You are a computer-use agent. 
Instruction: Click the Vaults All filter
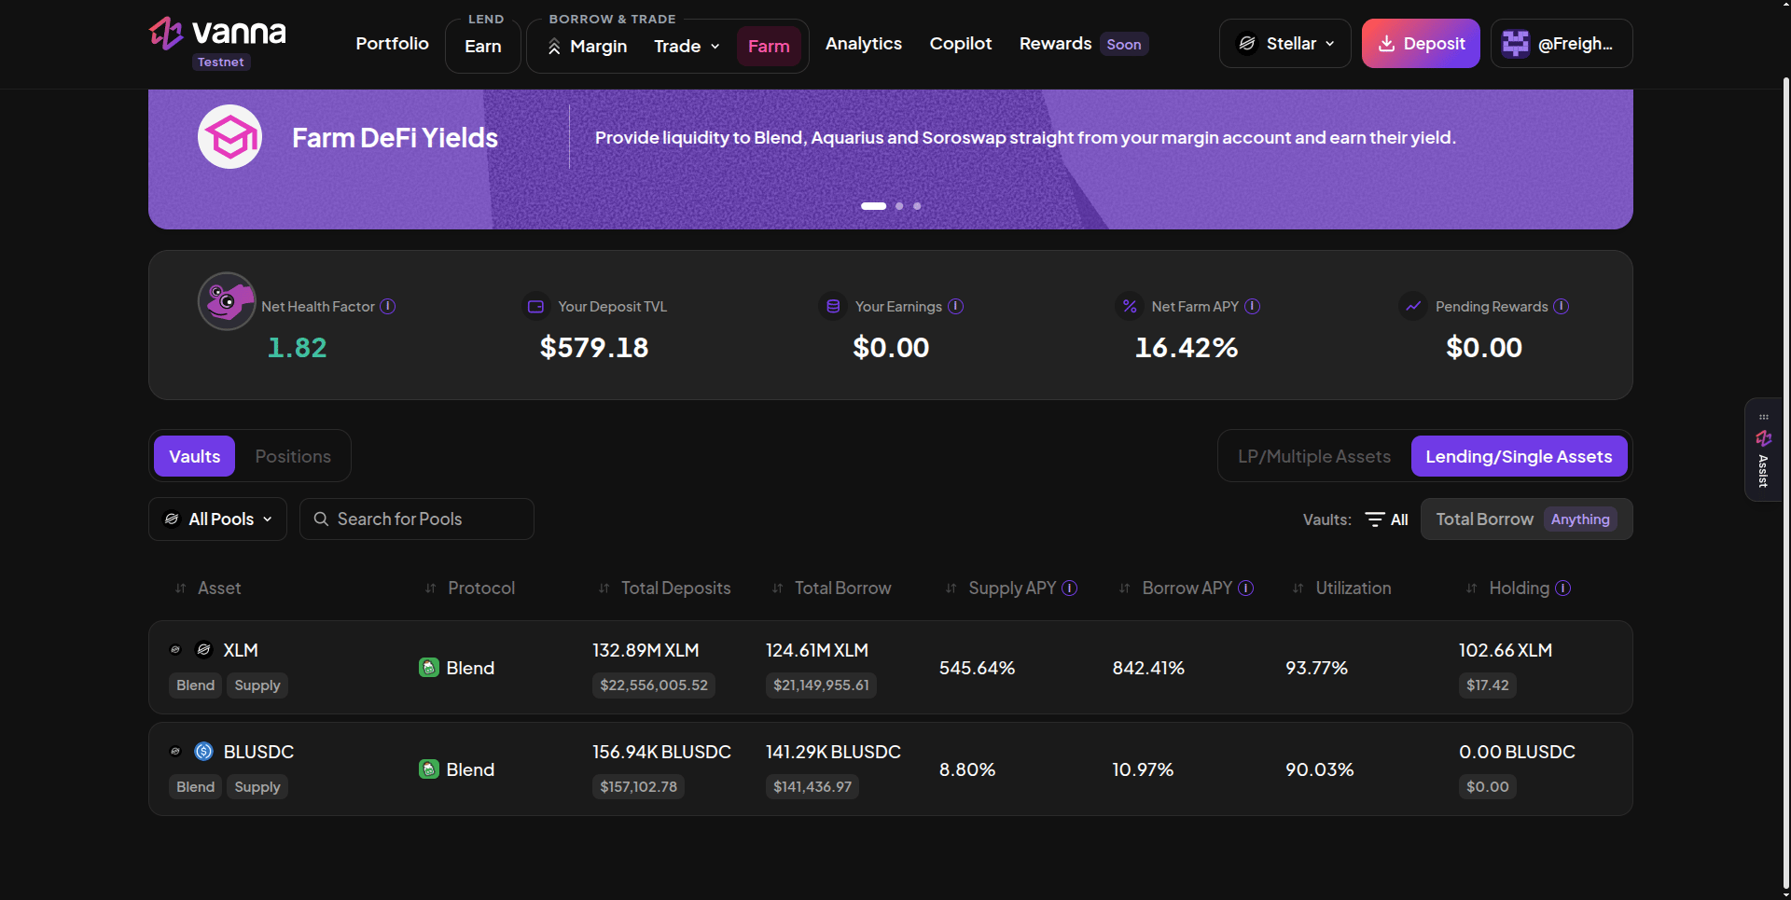coord(1386,520)
